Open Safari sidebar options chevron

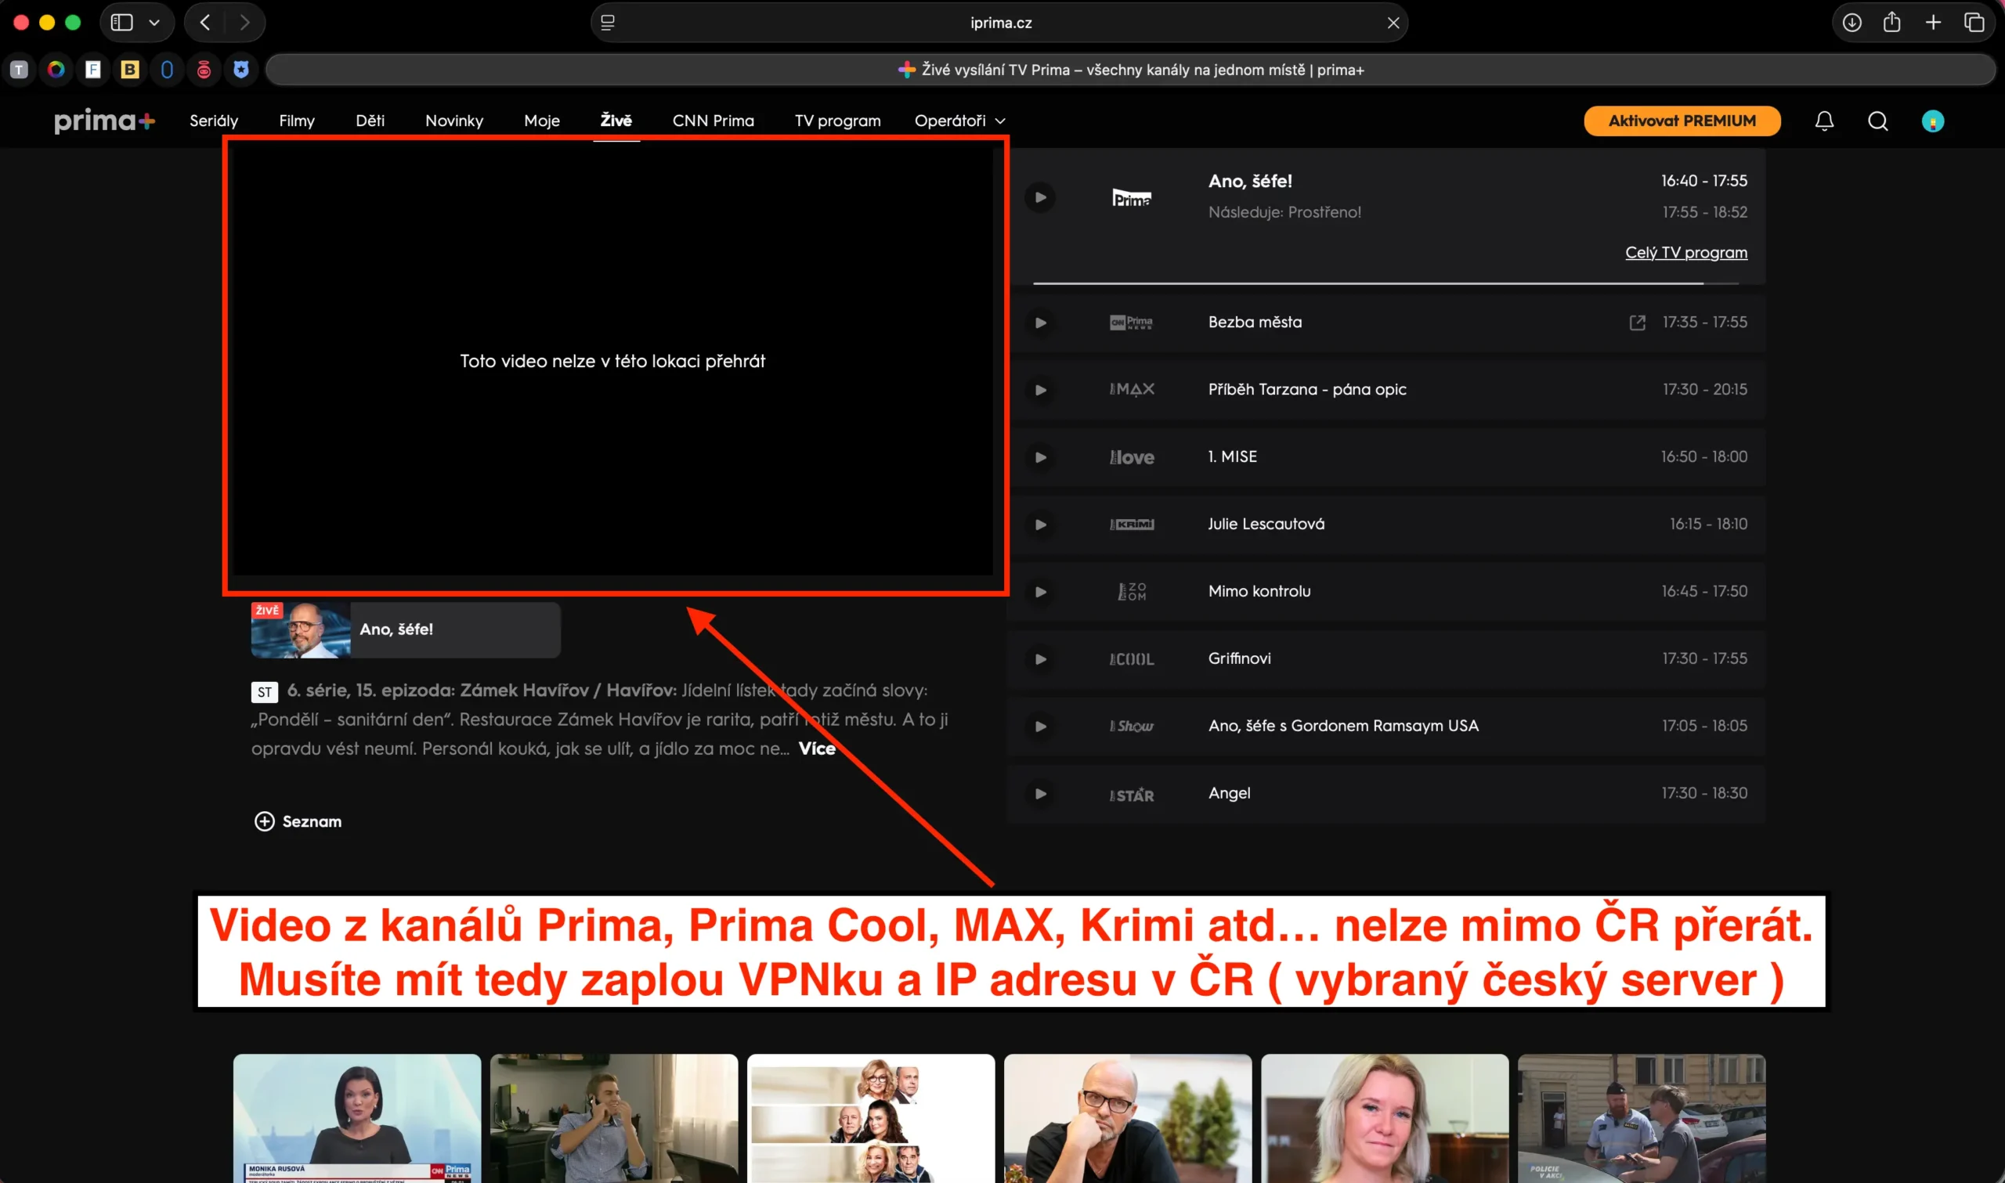pyautogui.click(x=154, y=23)
